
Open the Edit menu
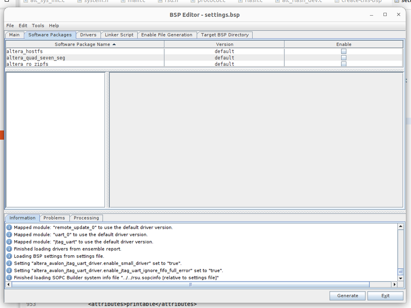coord(23,25)
